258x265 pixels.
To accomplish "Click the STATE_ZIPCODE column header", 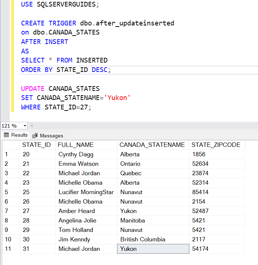I will point(217,145).
